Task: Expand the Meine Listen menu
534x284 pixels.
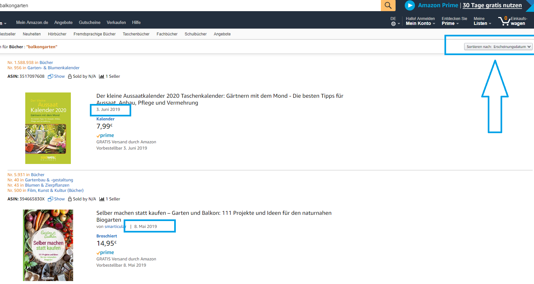Action: (x=482, y=21)
